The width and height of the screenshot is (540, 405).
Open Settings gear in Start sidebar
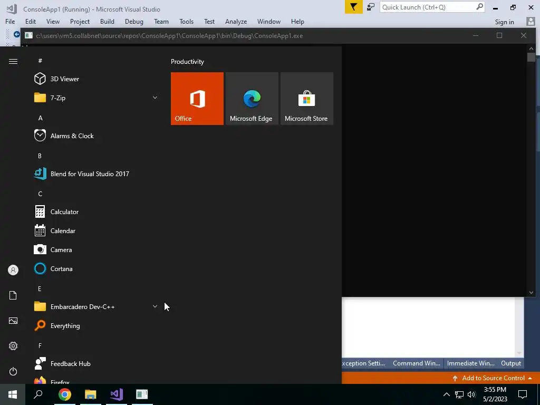[x=13, y=346]
